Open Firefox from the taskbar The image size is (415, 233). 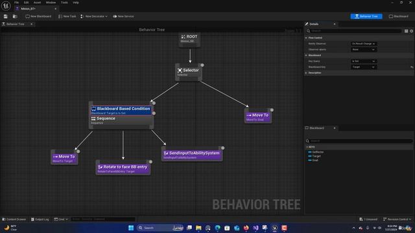[246, 228]
